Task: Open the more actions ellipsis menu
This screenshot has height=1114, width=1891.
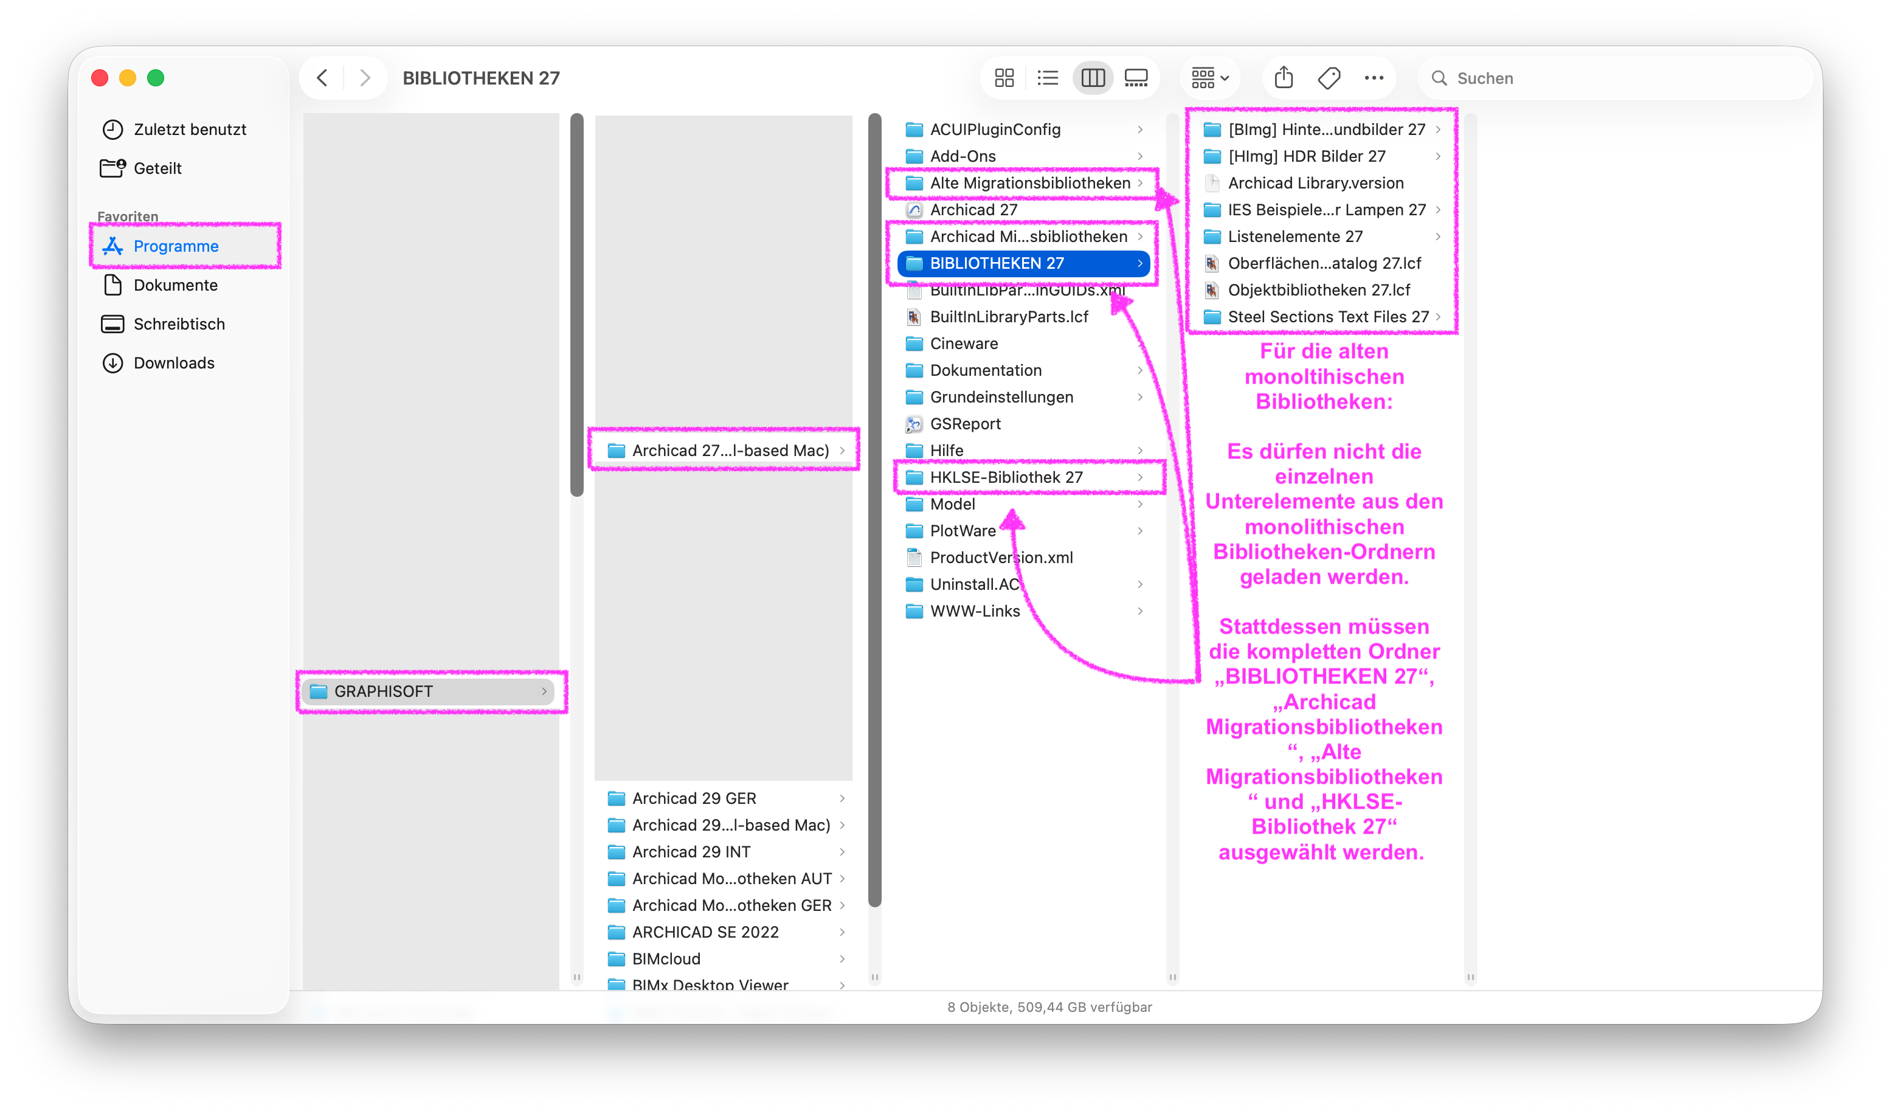Action: tap(1374, 78)
